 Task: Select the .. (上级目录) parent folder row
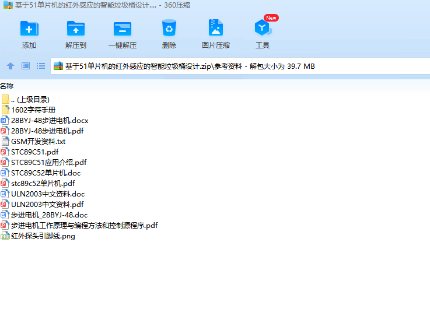pos(25,100)
